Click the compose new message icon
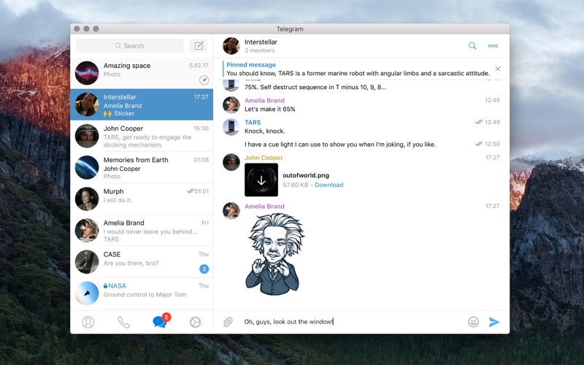 198,46
